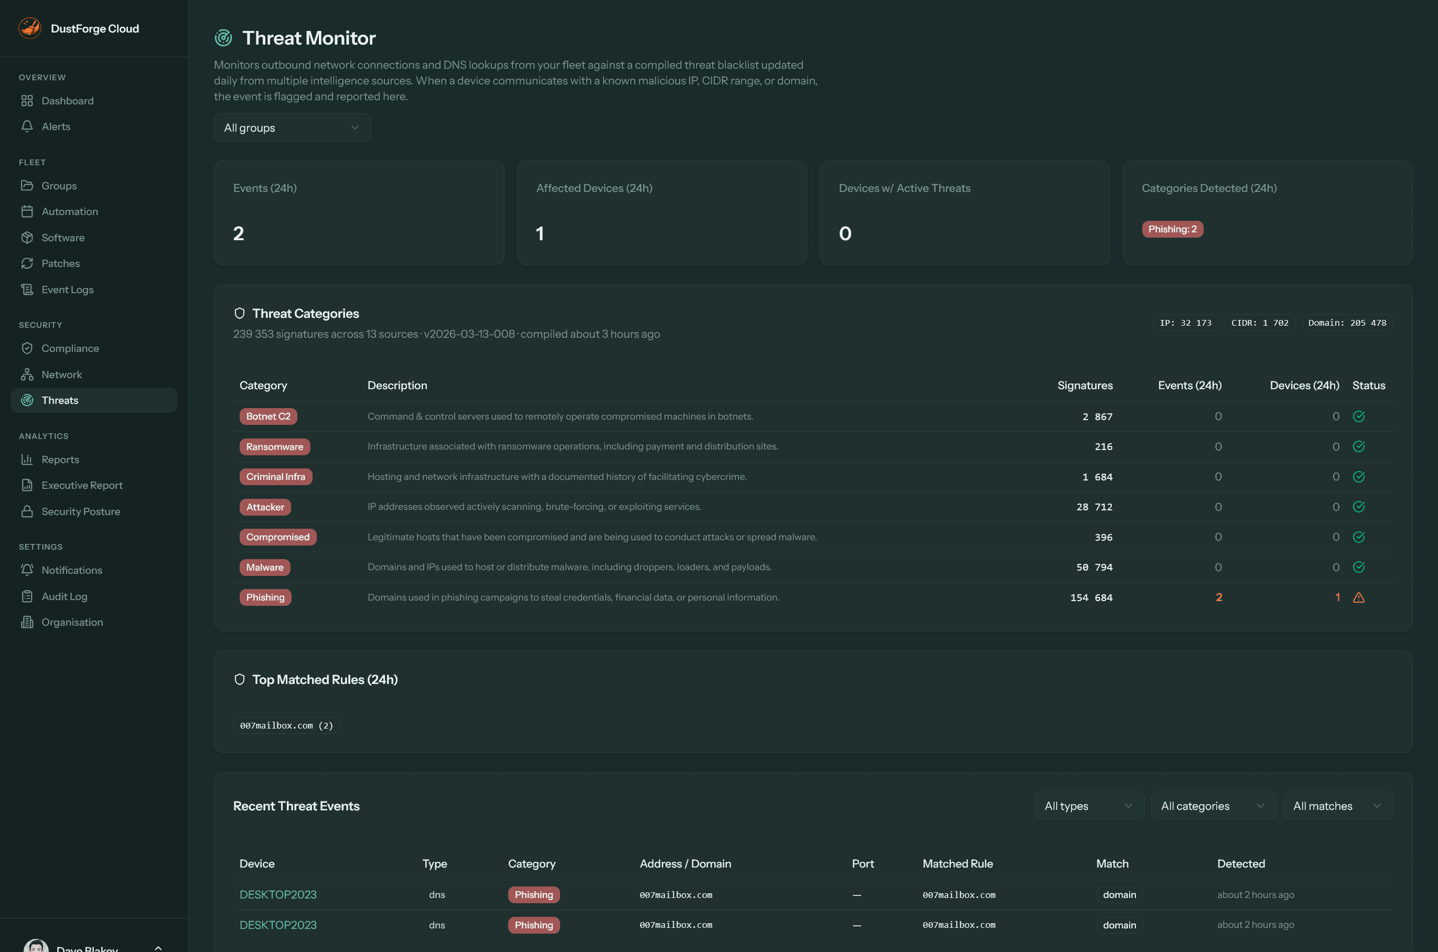Open the Audit Log page

(64, 596)
